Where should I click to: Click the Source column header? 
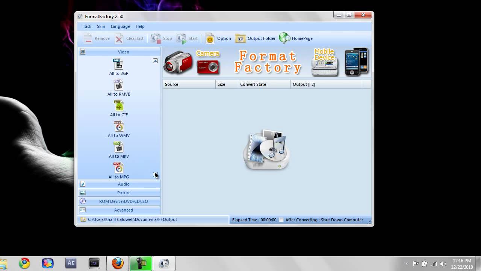(189, 84)
